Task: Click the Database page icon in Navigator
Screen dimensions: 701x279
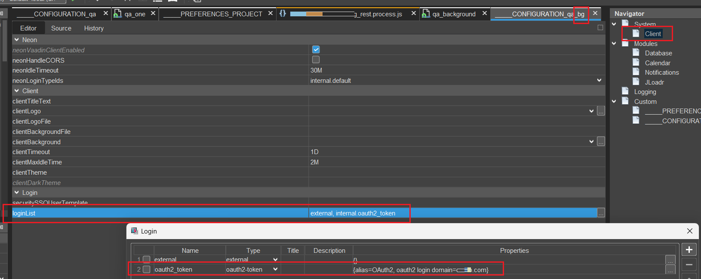Action: pyautogui.click(x=636, y=53)
